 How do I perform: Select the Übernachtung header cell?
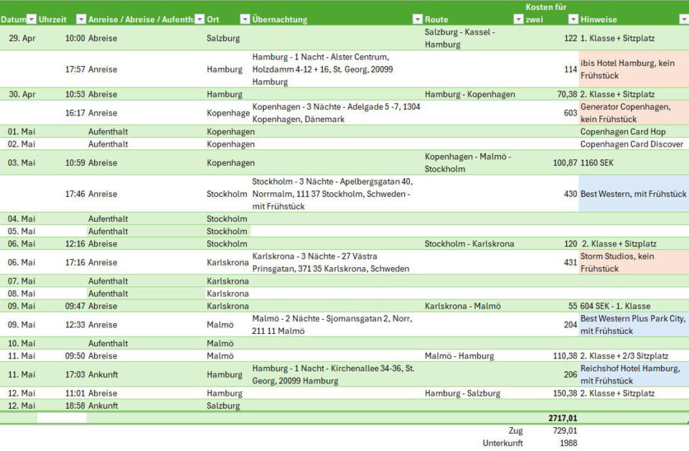337,13
